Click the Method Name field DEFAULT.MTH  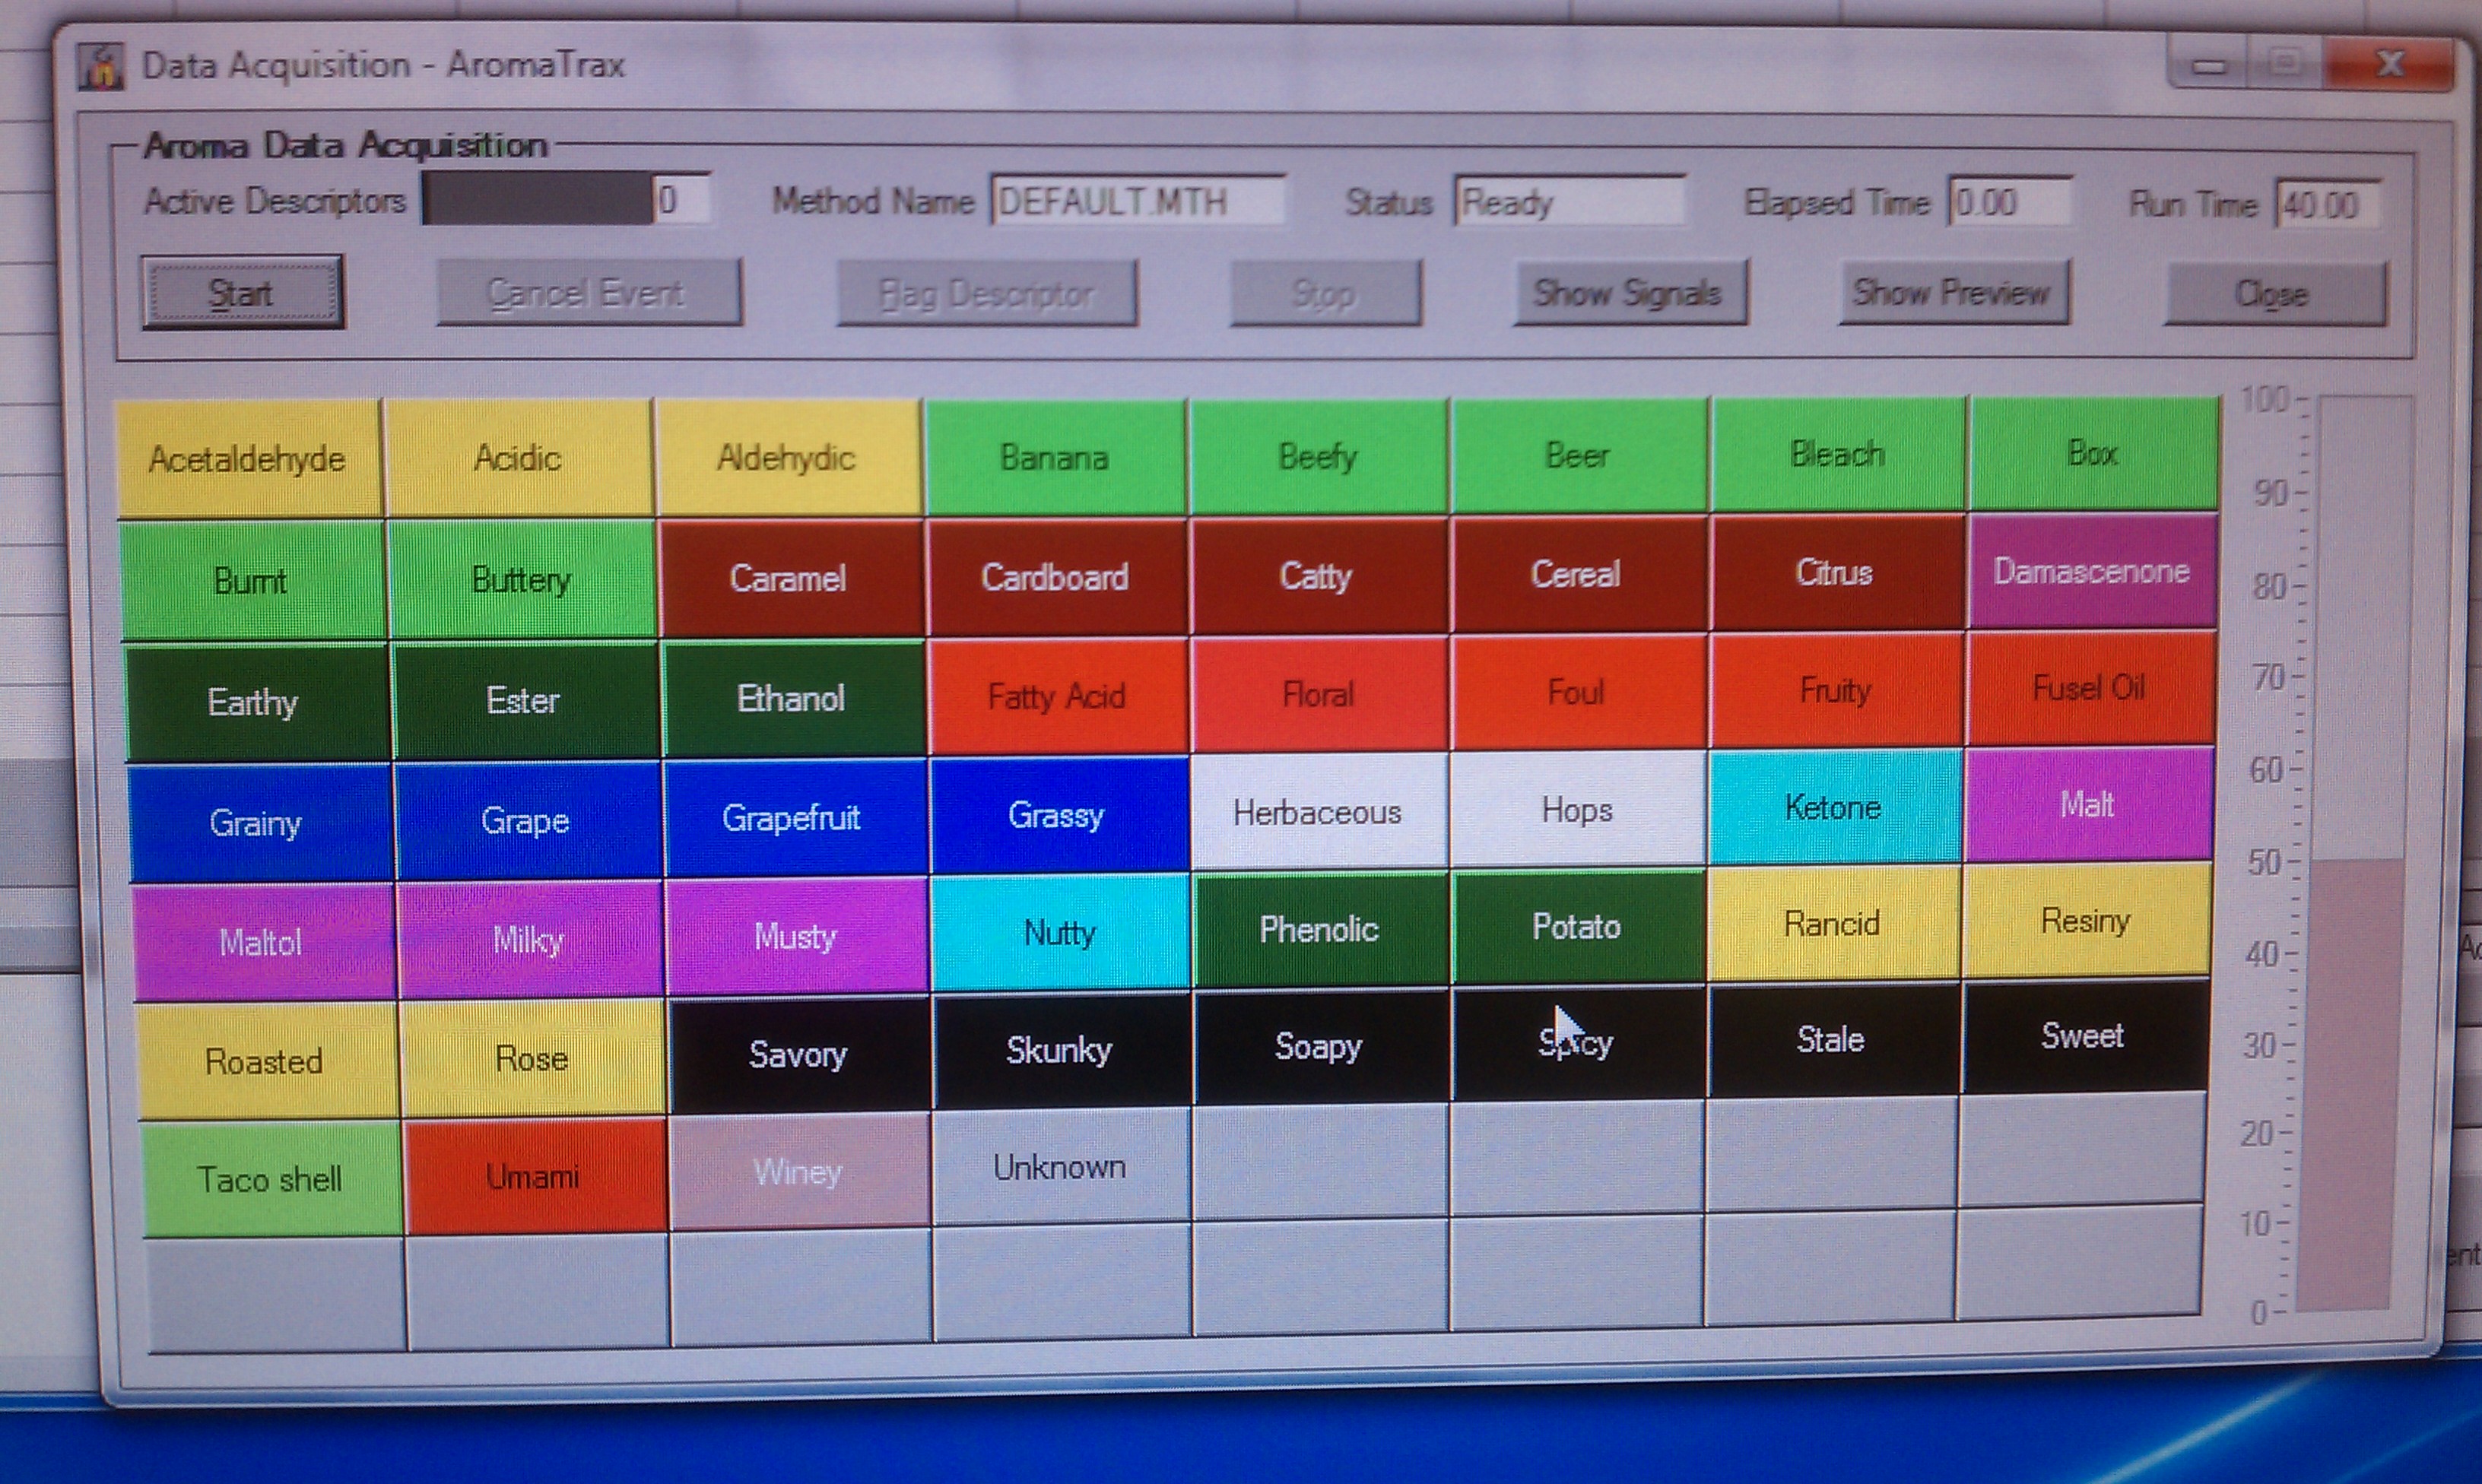(x=1138, y=201)
